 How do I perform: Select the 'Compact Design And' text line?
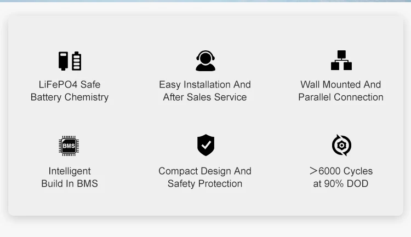tap(205, 171)
